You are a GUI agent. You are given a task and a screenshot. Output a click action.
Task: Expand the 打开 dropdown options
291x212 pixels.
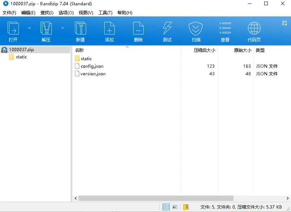29,28
